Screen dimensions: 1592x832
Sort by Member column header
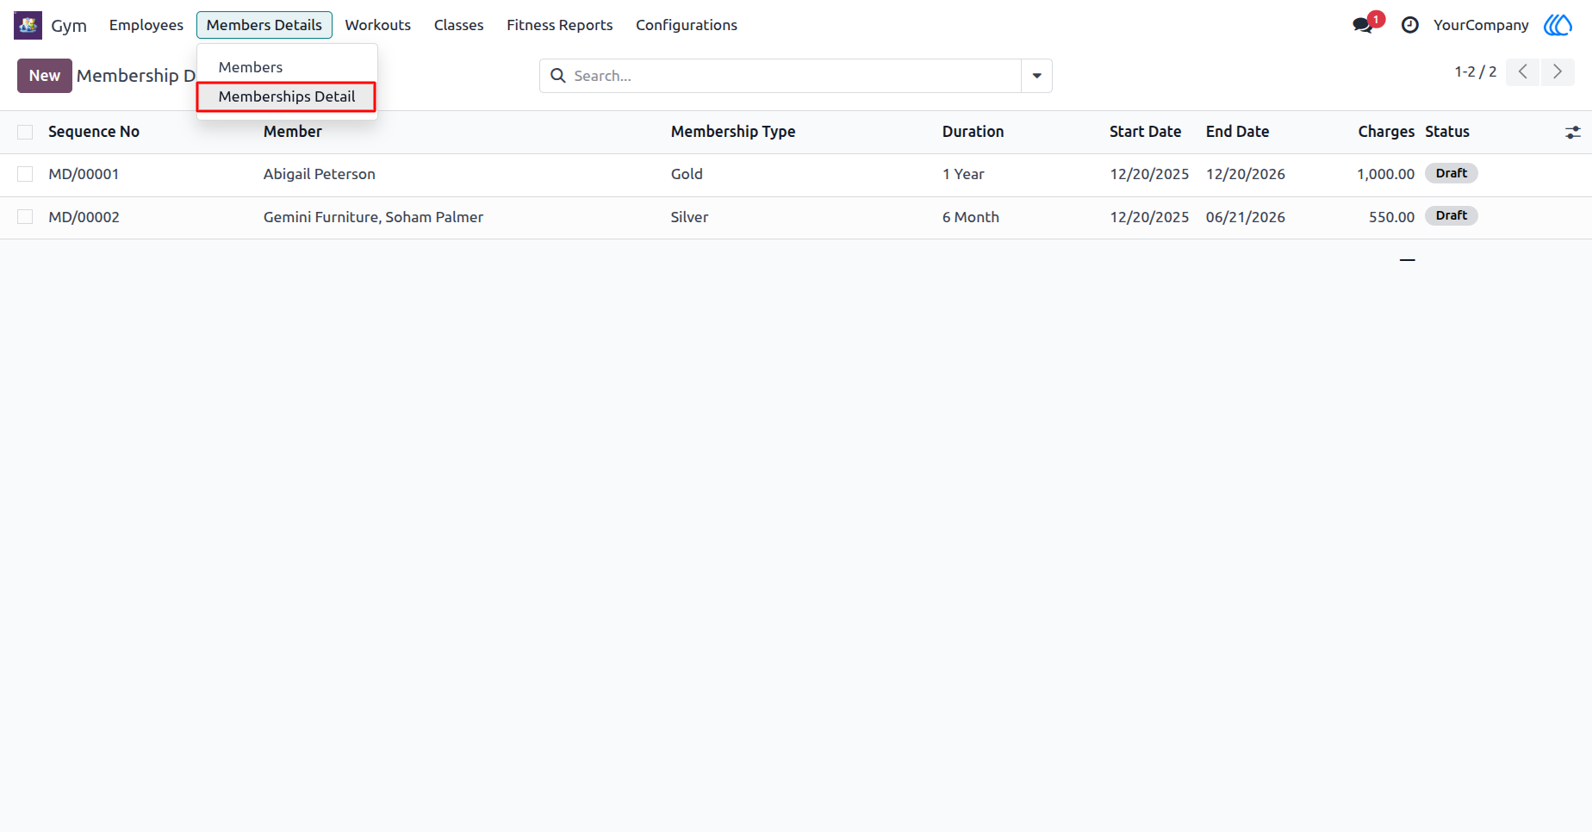pyautogui.click(x=293, y=132)
